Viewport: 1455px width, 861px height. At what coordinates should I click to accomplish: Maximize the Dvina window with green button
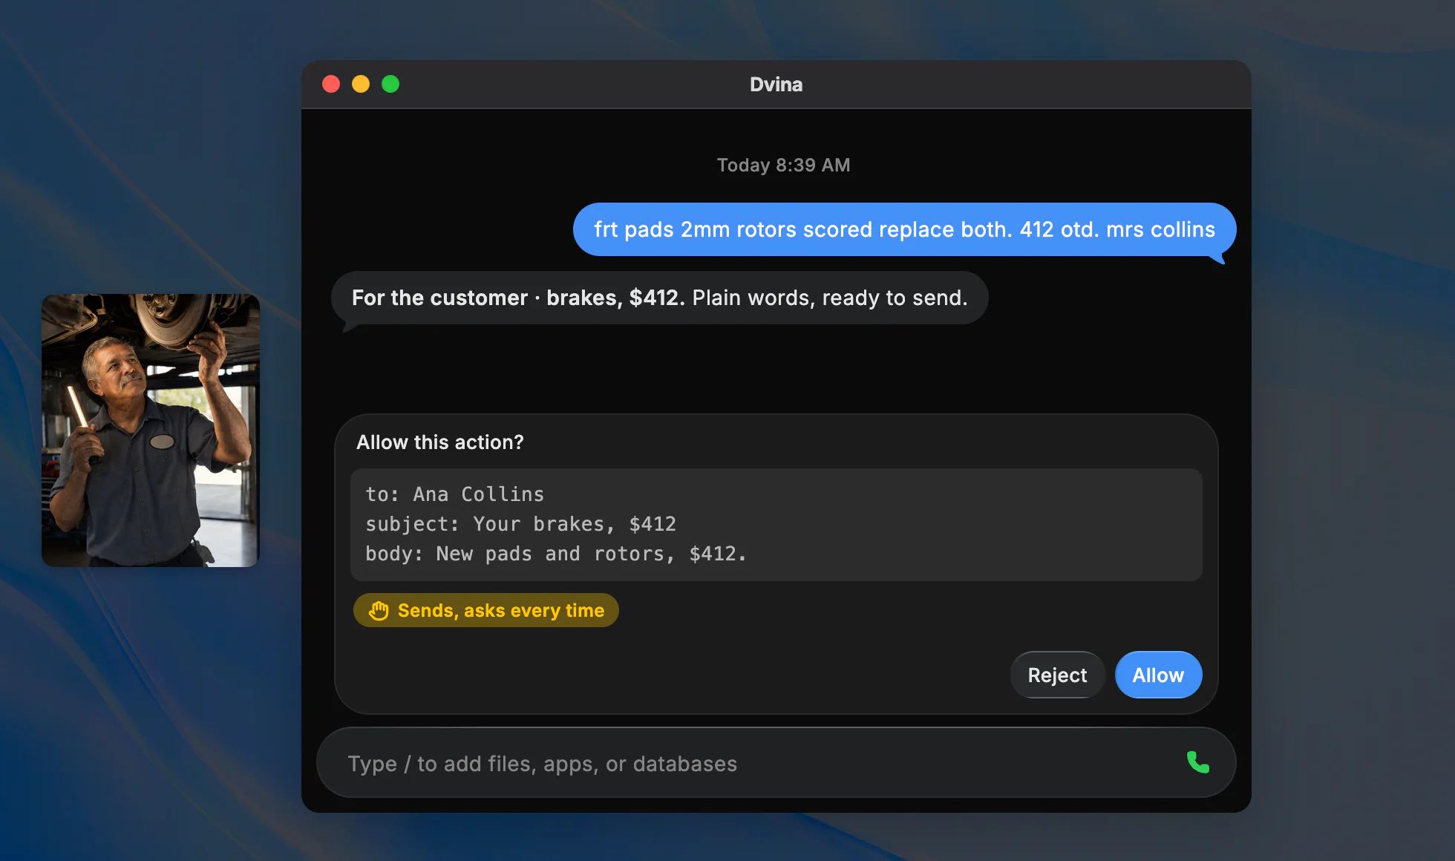(390, 84)
